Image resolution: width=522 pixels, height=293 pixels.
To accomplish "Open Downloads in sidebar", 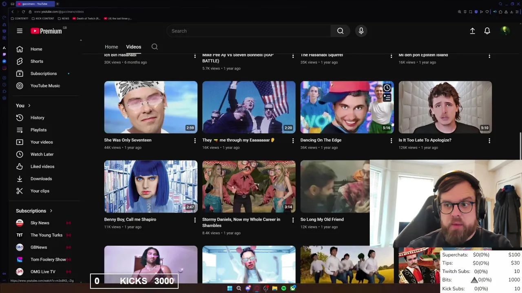I will tap(41, 179).
